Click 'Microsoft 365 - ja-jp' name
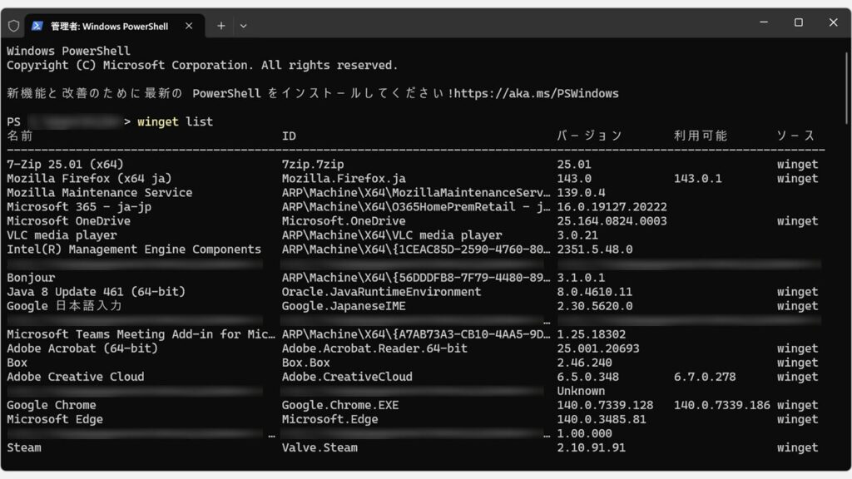The image size is (852, 479). point(79,206)
